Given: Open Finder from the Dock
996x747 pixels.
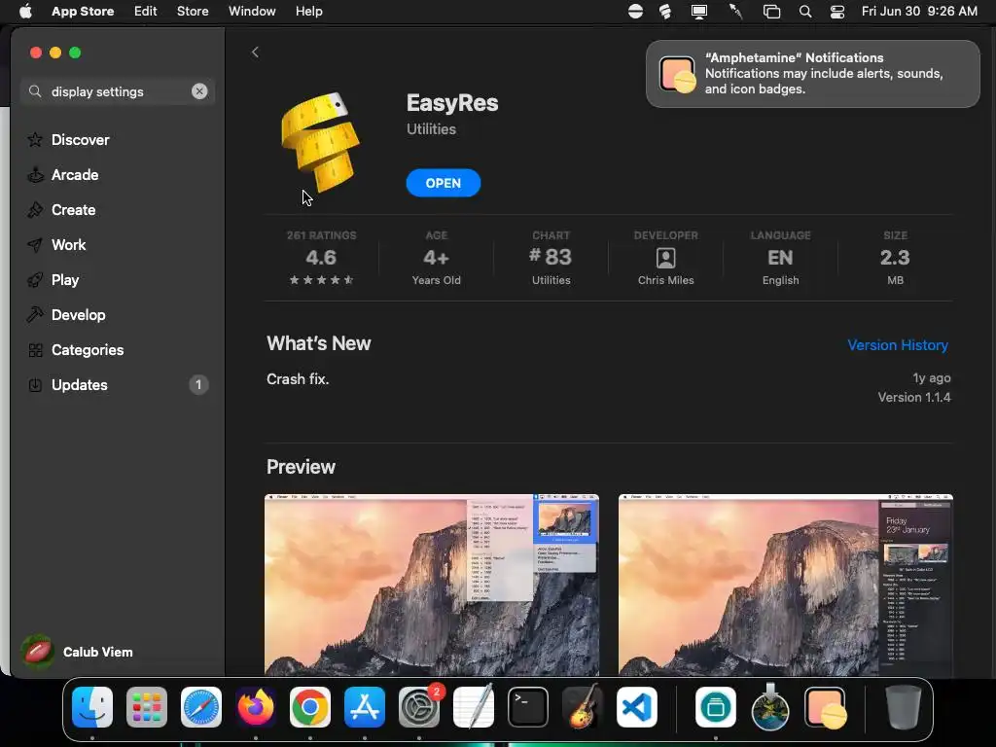Looking at the screenshot, I should click(x=92, y=707).
